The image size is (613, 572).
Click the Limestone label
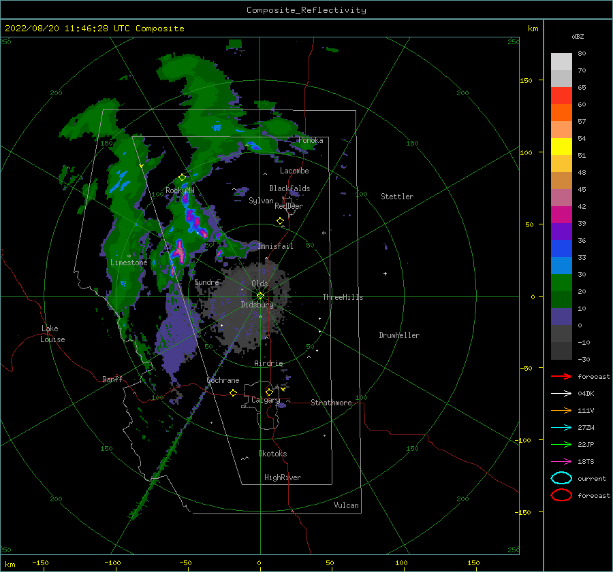[129, 263]
